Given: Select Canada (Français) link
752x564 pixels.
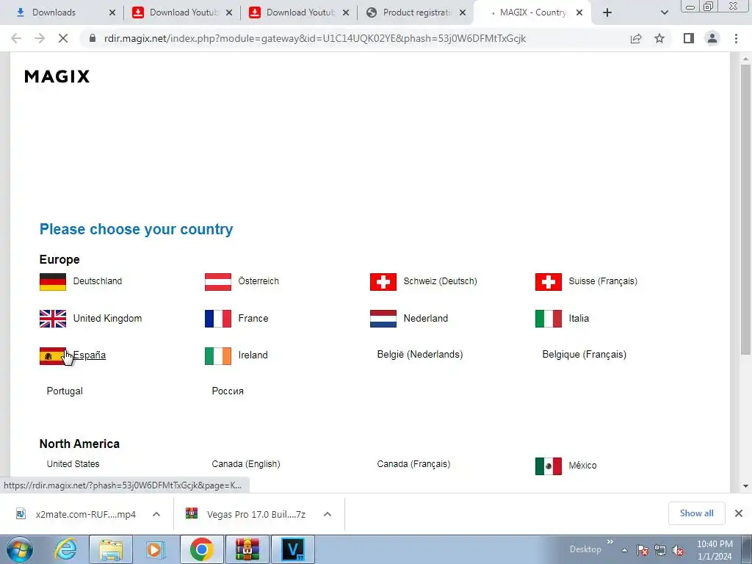Looking at the screenshot, I should click(413, 464).
